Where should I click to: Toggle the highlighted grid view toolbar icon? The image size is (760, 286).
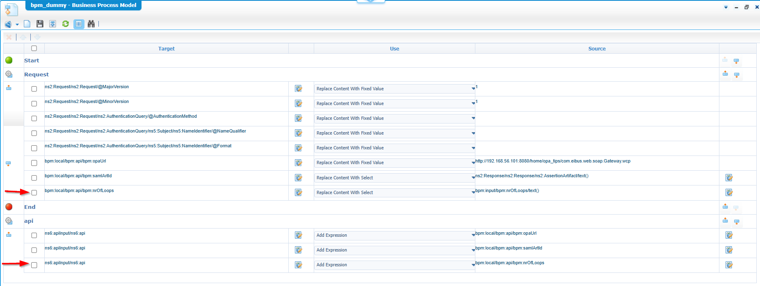(x=79, y=24)
